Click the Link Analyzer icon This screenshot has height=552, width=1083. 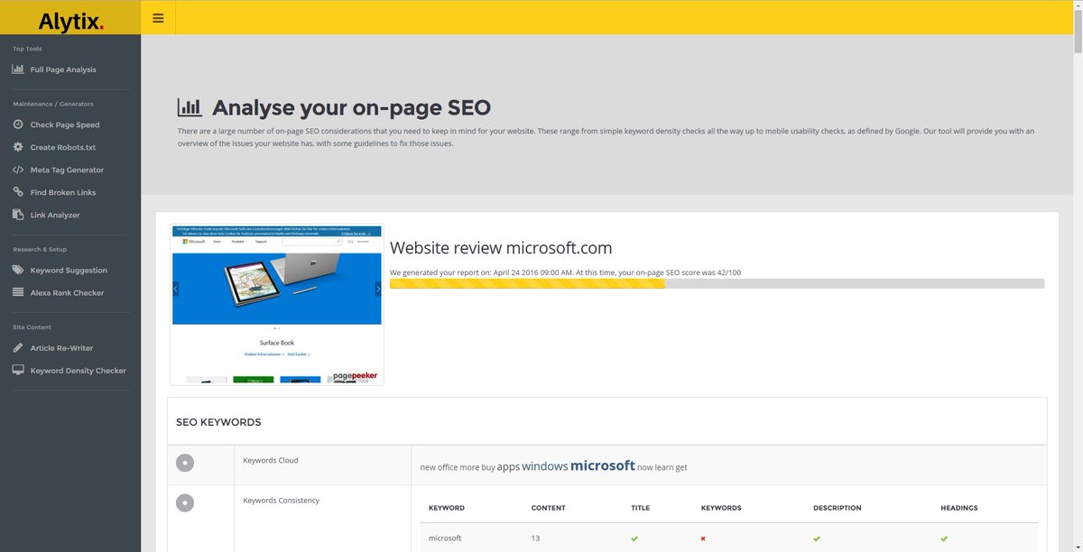18,215
